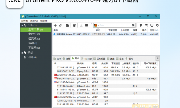The image size is (180, 108).
Task: Switch to the 用户 tab
Action: pos(75,59)
